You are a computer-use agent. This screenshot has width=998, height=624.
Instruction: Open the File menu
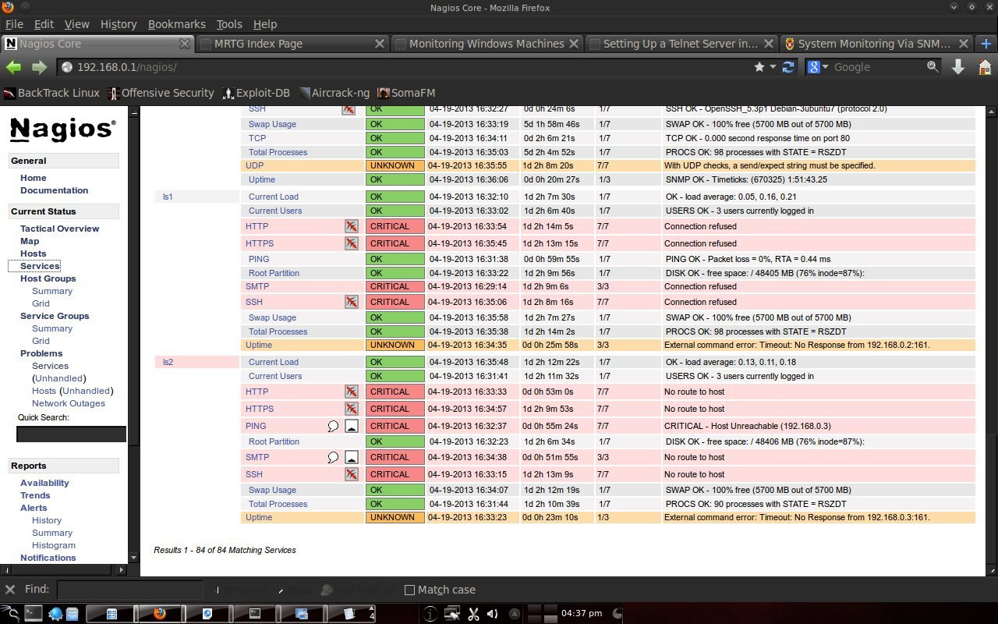pos(14,24)
